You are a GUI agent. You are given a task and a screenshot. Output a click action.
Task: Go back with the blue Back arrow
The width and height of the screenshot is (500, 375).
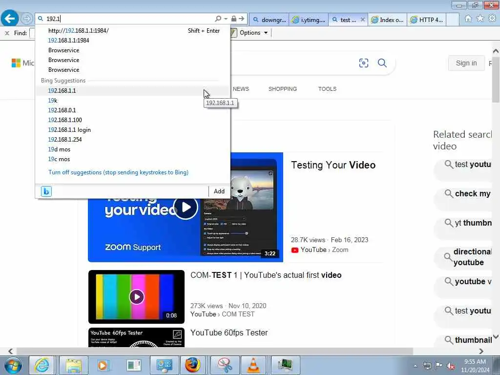click(x=10, y=19)
